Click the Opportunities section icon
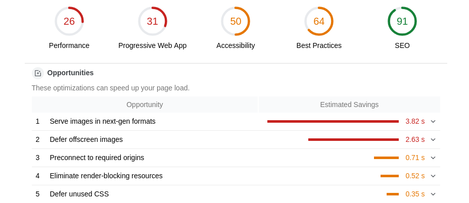The image size is (469, 203). 38,73
